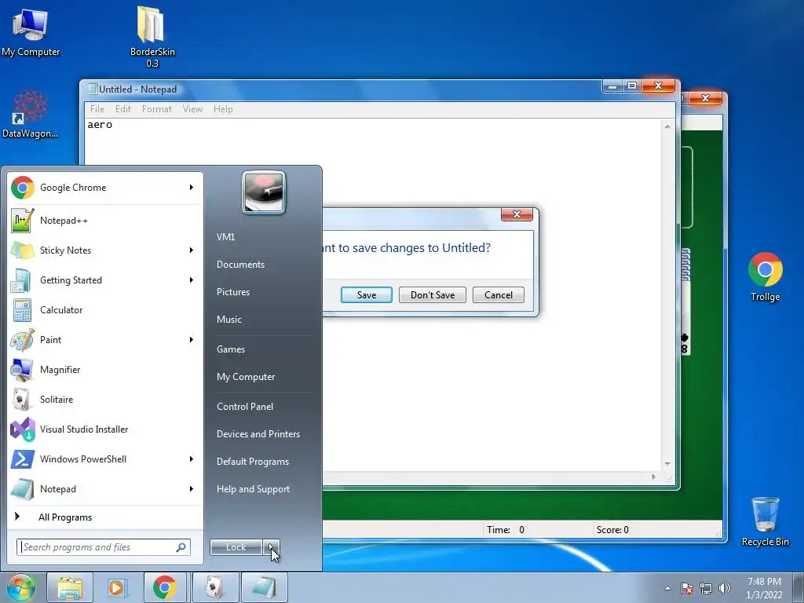This screenshot has height=603, width=804.
Task: Switch to Notepad taskbar button
Action: pos(264,587)
